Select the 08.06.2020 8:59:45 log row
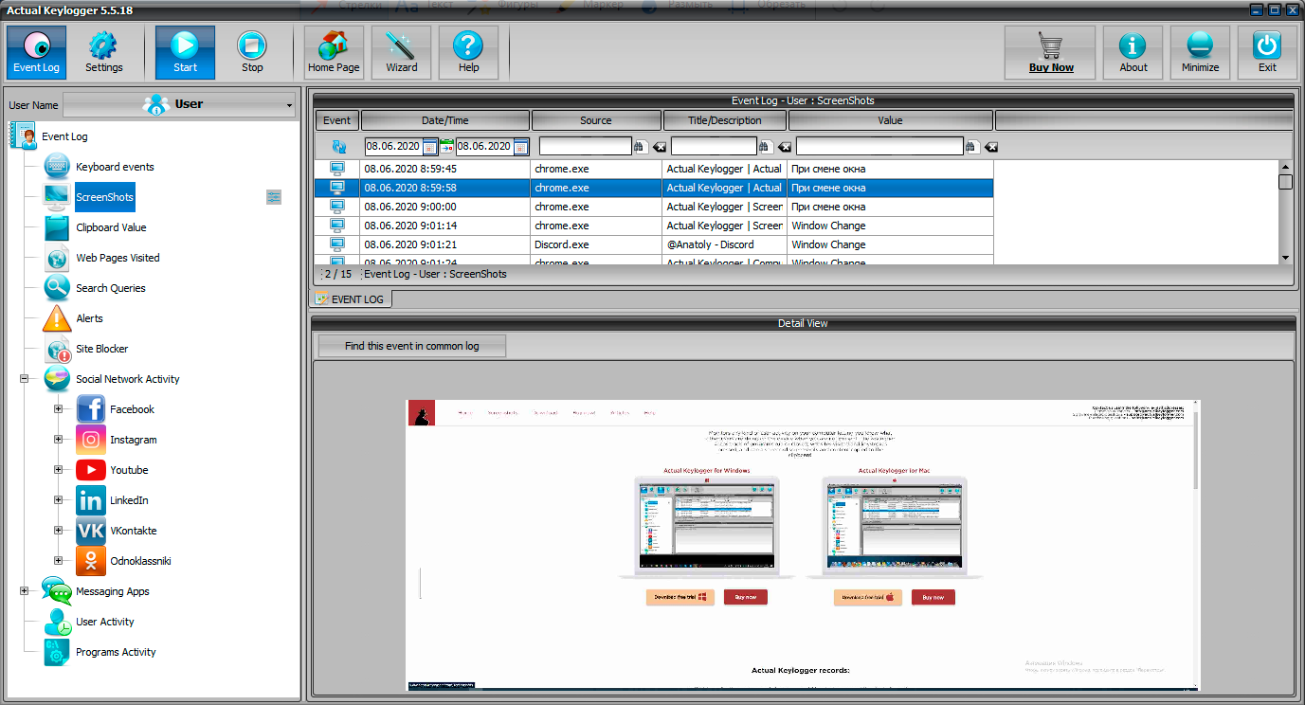1305x705 pixels. pyautogui.click(x=654, y=169)
